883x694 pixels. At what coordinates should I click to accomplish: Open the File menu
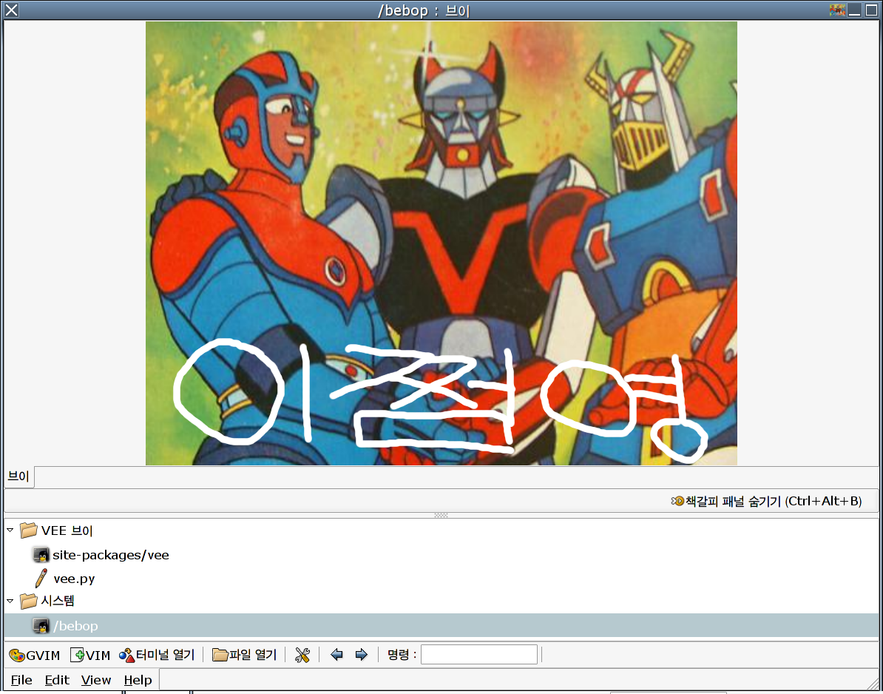21,680
